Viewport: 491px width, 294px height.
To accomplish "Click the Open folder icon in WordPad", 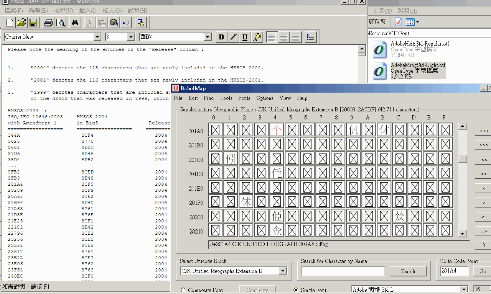I will [21, 23].
